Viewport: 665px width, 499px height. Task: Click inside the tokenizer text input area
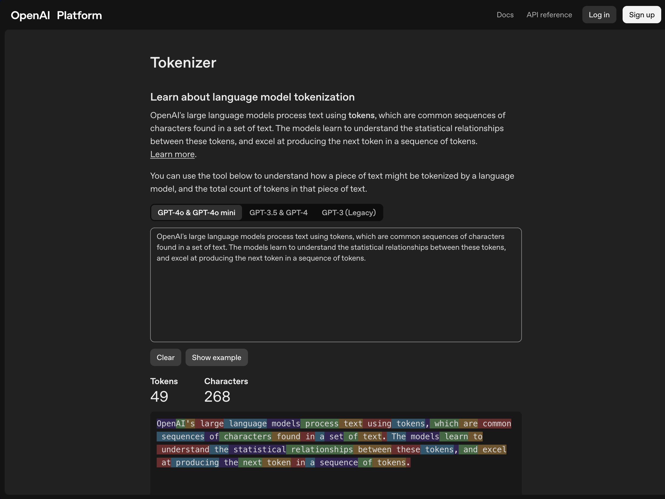tap(336, 285)
